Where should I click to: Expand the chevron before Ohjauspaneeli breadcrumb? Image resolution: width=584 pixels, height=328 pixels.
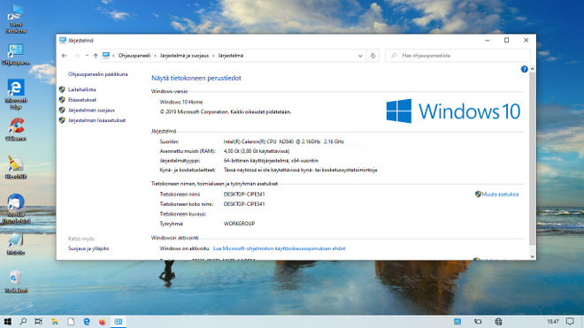pos(113,56)
